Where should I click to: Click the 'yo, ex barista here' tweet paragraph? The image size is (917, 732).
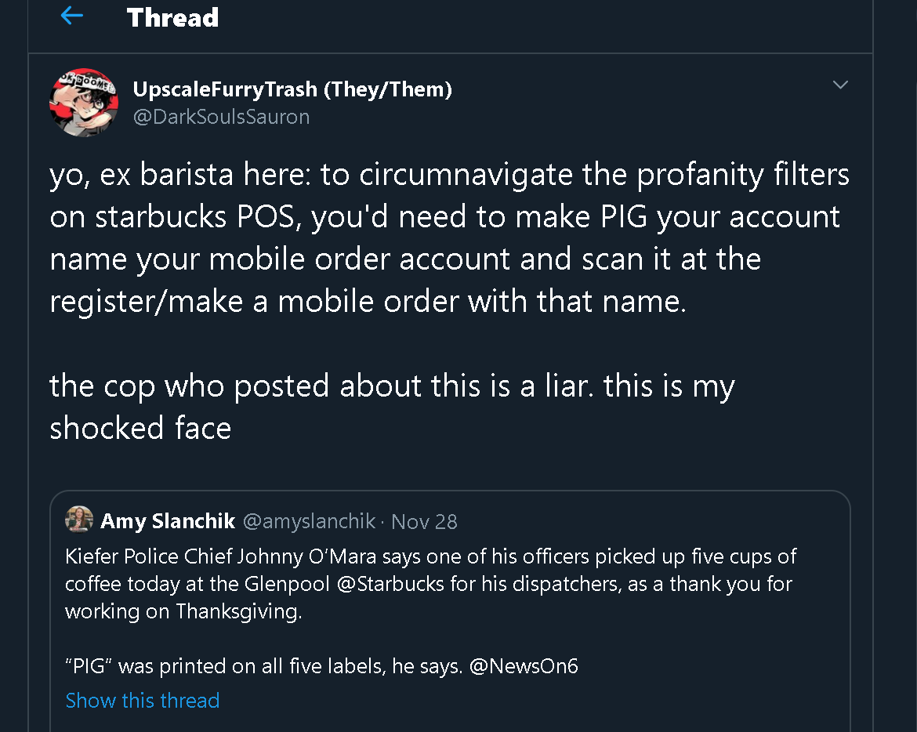tap(449, 237)
